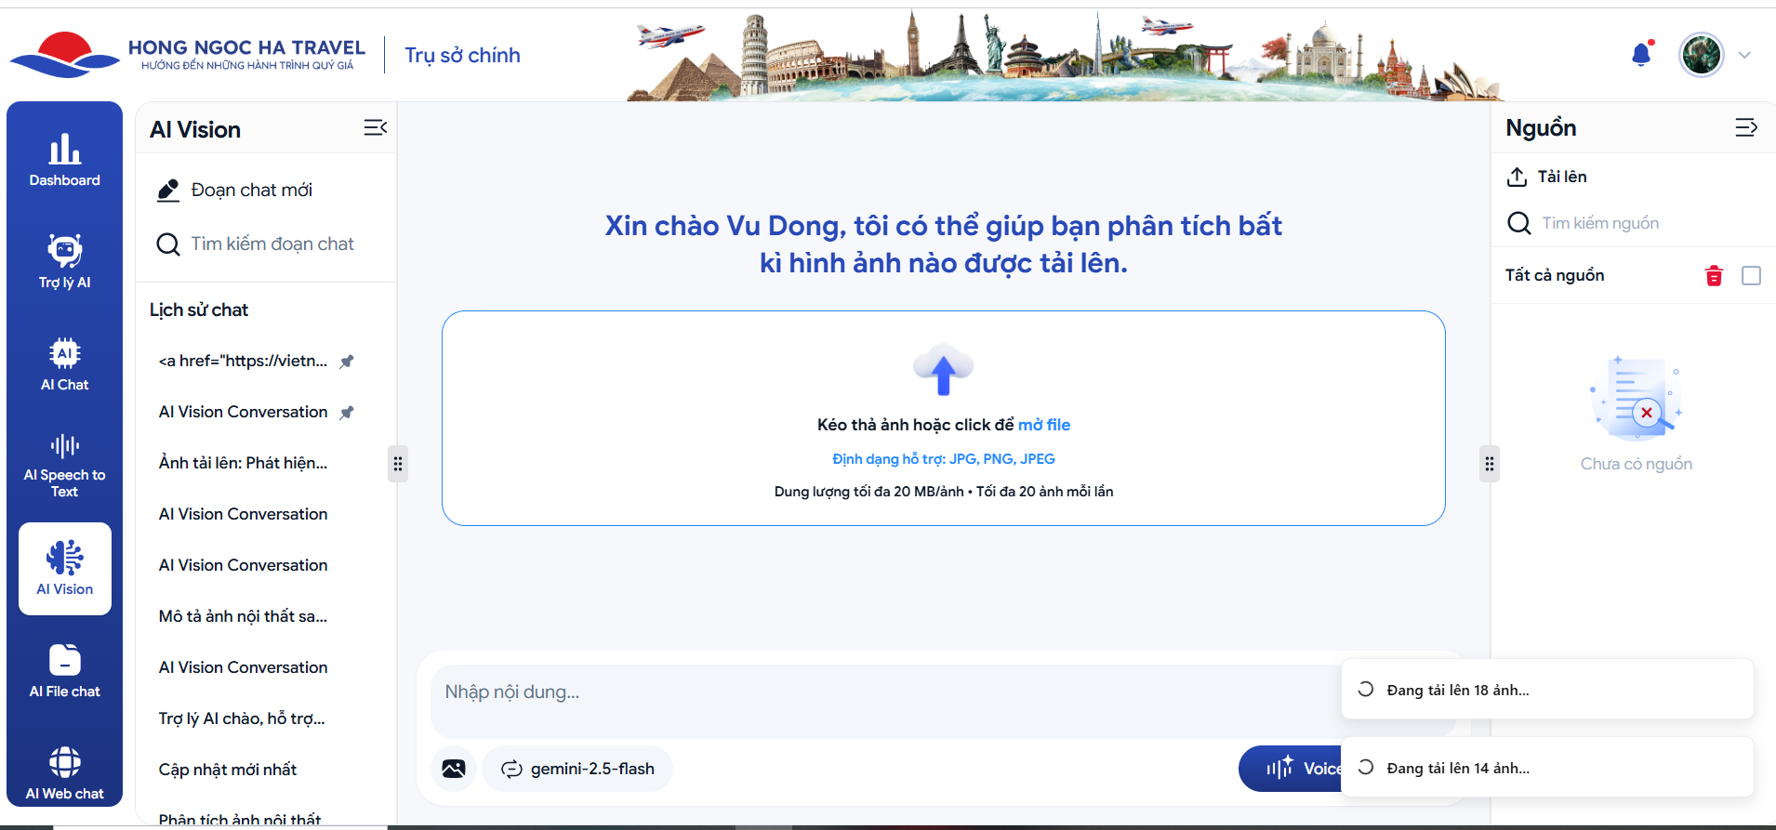Open the gemini-2.5-flash model selector
The width and height of the screenshot is (1776, 830).
coord(577,769)
